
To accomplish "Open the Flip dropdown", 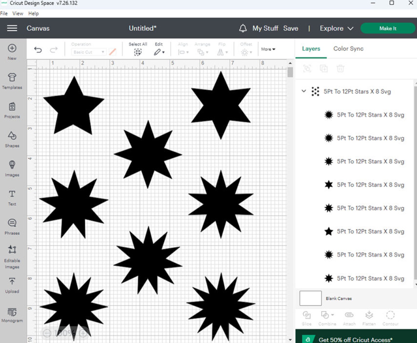I will pos(222,52).
